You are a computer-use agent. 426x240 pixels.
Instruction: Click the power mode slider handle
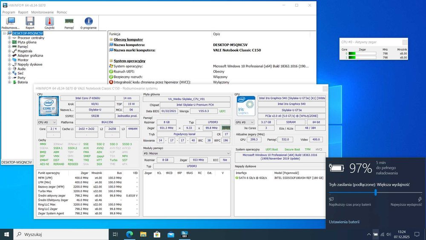[375, 192]
